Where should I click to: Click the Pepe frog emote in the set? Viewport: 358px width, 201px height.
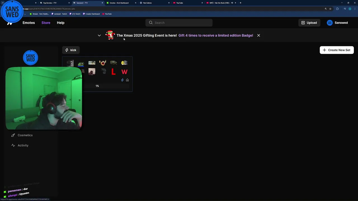[x=81, y=64]
